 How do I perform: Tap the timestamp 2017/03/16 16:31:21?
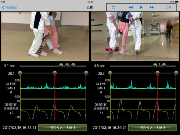[x=19, y=128]
